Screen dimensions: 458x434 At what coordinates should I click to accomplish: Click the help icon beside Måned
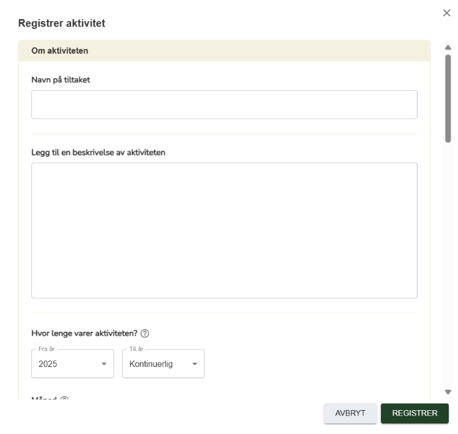[64, 399]
